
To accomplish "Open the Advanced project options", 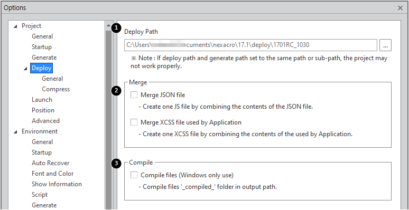I will (x=45, y=121).
